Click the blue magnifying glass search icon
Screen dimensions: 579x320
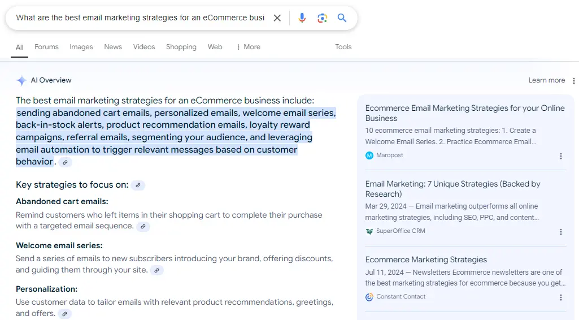tap(342, 18)
